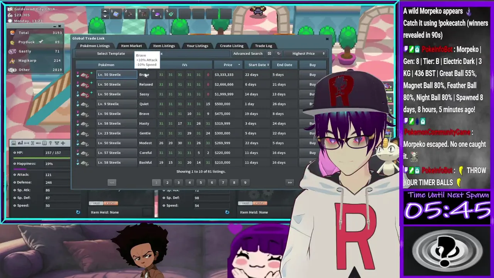Click the Other icon in counter

tap(12, 70)
